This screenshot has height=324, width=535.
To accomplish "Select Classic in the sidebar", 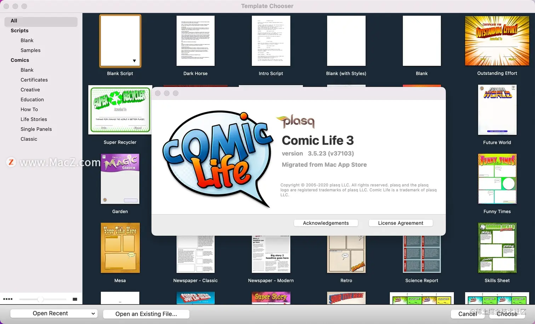I will pos(29,139).
